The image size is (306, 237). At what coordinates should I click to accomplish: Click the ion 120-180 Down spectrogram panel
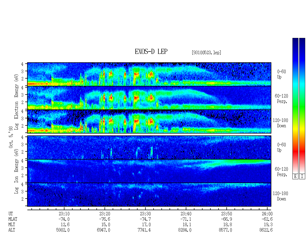click(149, 195)
